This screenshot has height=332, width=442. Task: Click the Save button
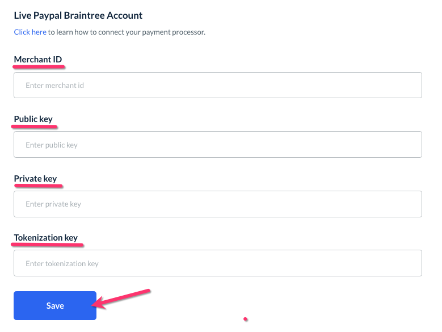[55, 305]
